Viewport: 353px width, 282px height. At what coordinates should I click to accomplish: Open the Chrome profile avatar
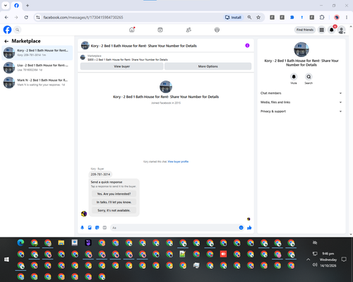[x=337, y=18]
